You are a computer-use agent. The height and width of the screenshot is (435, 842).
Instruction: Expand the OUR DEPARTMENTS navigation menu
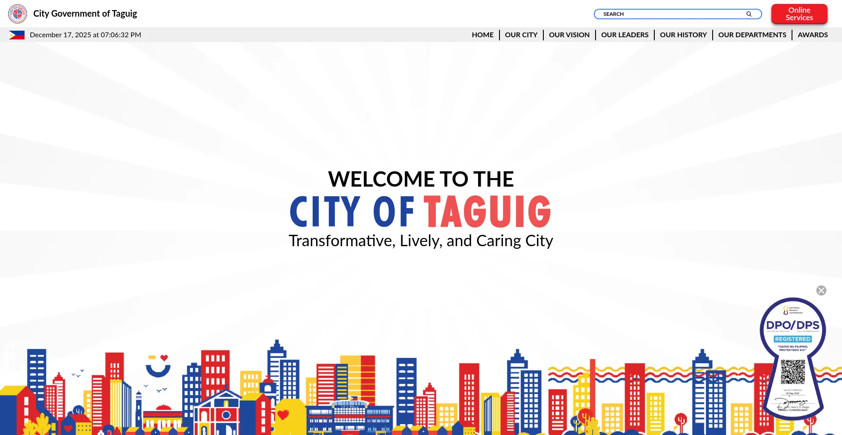pyautogui.click(x=752, y=35)
